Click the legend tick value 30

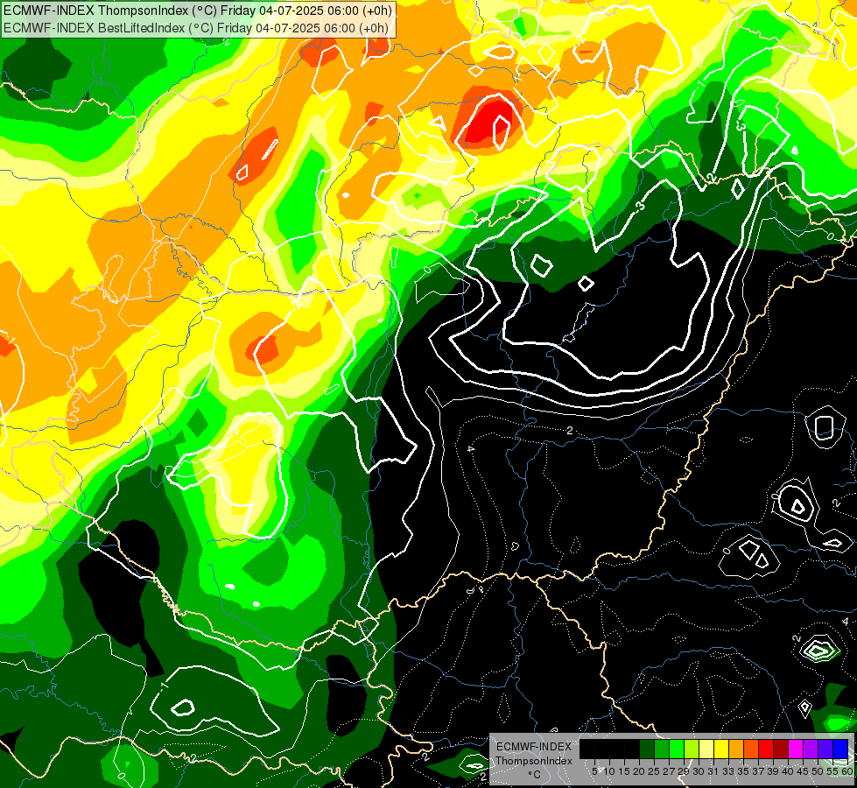click(699, 771)
